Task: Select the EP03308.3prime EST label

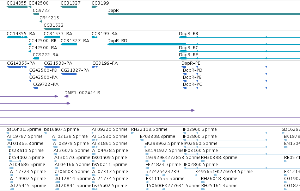Action: [x=158, y=136]
